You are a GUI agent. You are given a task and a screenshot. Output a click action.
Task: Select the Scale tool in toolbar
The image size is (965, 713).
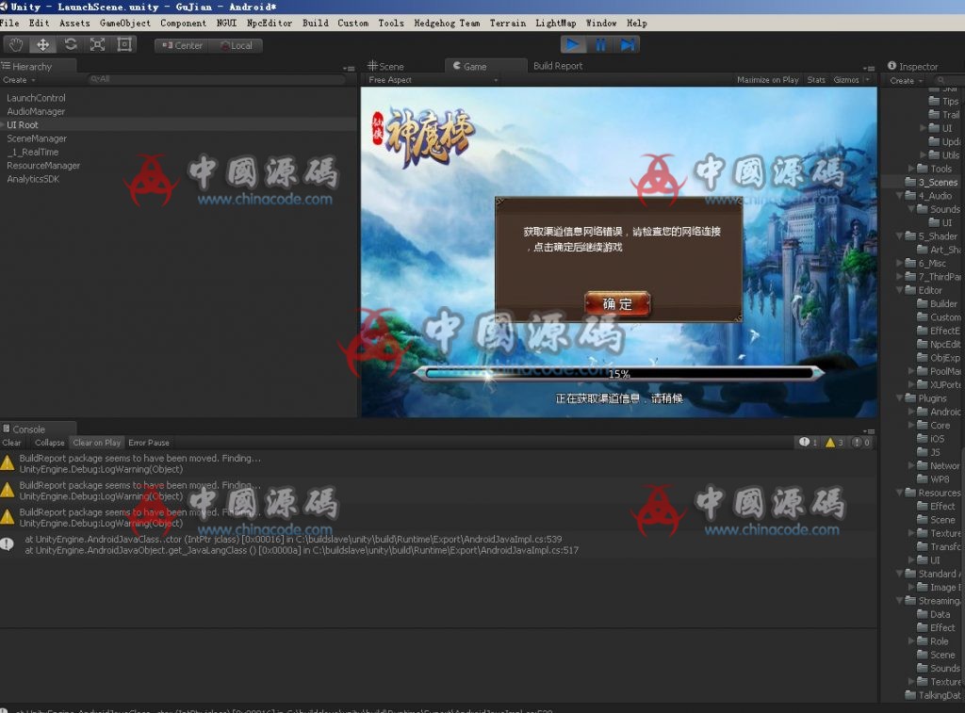pos(97,45)
